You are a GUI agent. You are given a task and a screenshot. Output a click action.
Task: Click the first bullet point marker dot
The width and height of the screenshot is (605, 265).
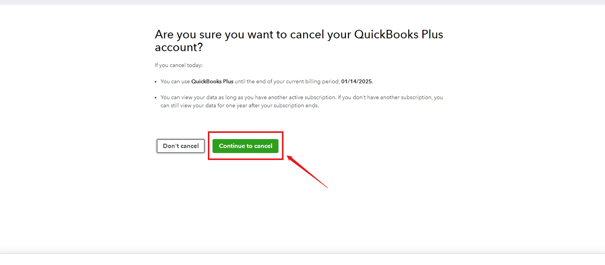[156, 82]
